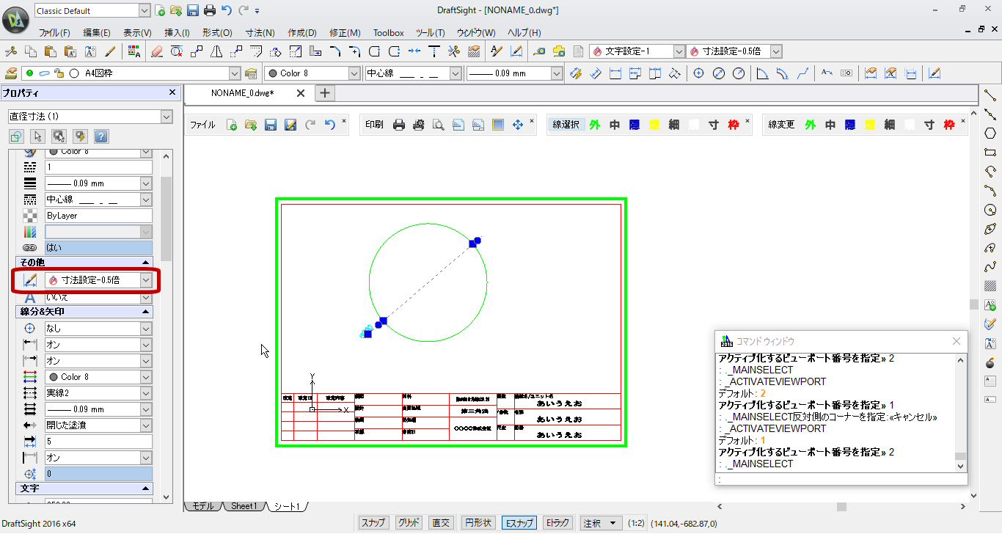The width and height of the screenshot is (1002, 534).
Task: Open 0.09 mm line weight dropdown in toolbar
Action: point(556,73)
